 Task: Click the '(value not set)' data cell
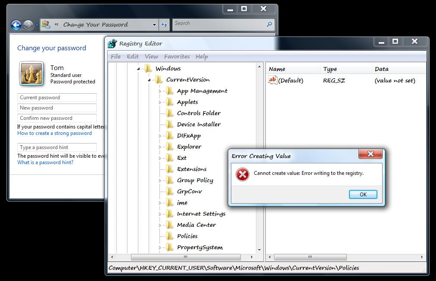395,81
